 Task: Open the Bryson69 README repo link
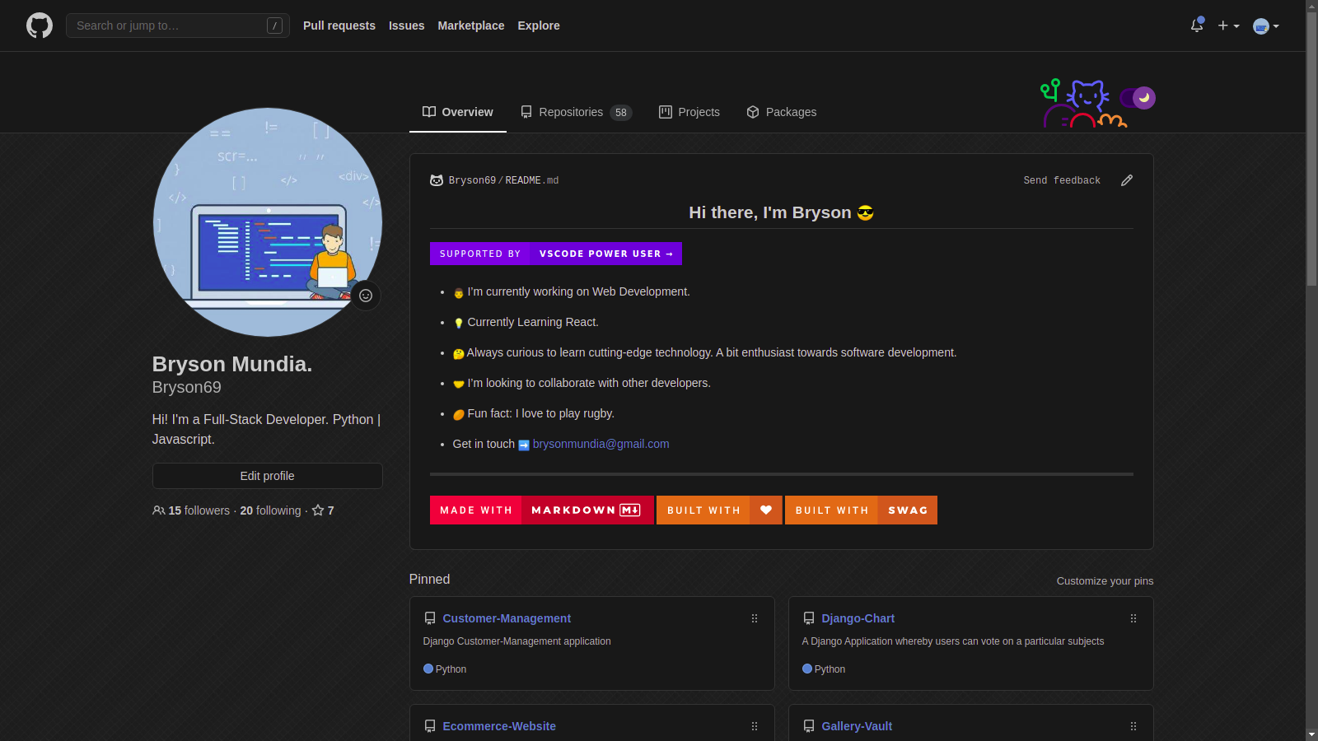pos(472,180)
